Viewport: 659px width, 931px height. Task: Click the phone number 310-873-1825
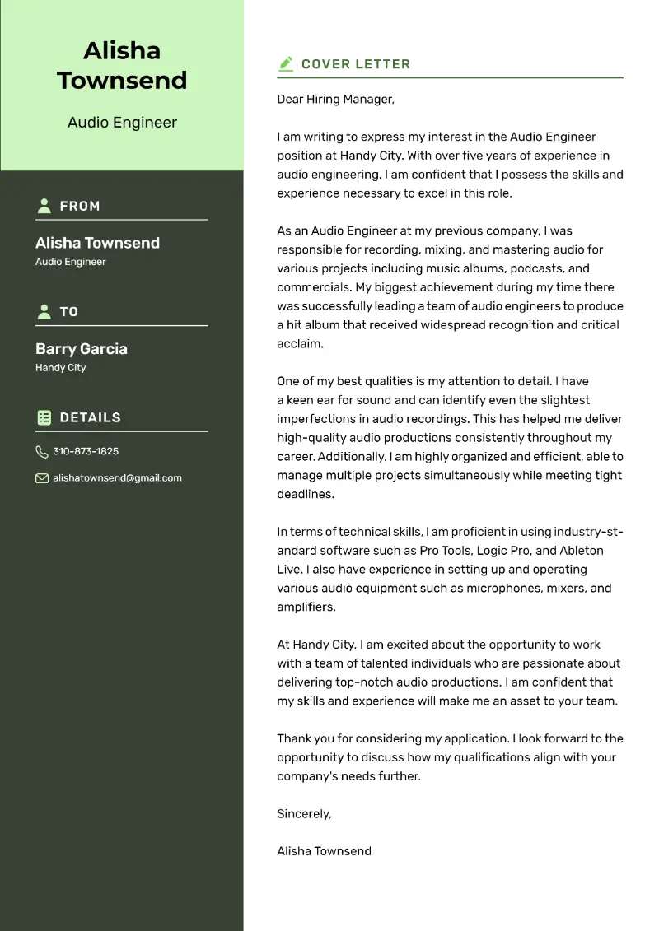86,452
